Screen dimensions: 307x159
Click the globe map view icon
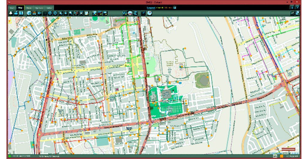29,13
